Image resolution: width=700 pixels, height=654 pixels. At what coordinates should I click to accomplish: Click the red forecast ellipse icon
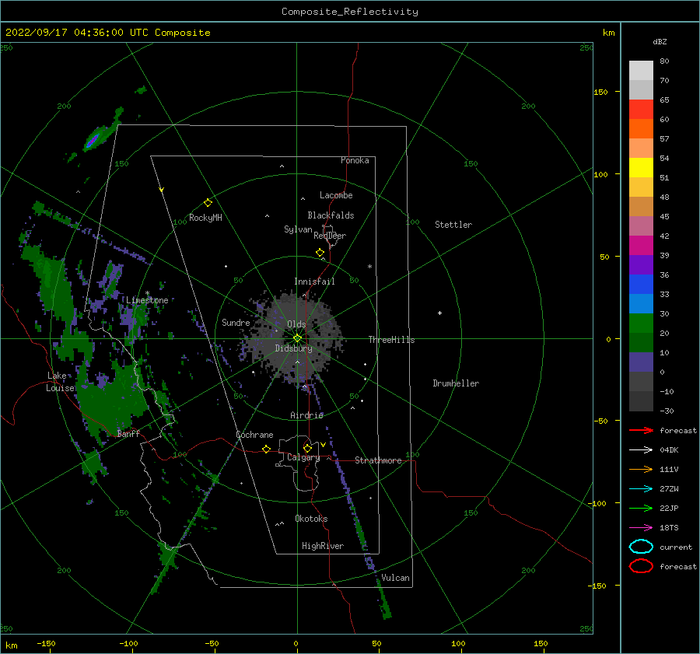click(641, 566)
